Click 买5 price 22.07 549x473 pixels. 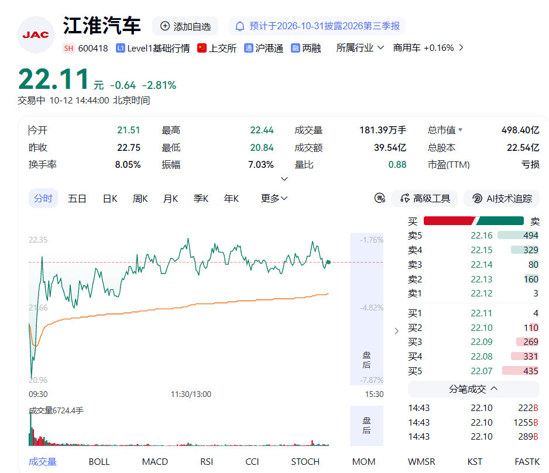point(482,371)
